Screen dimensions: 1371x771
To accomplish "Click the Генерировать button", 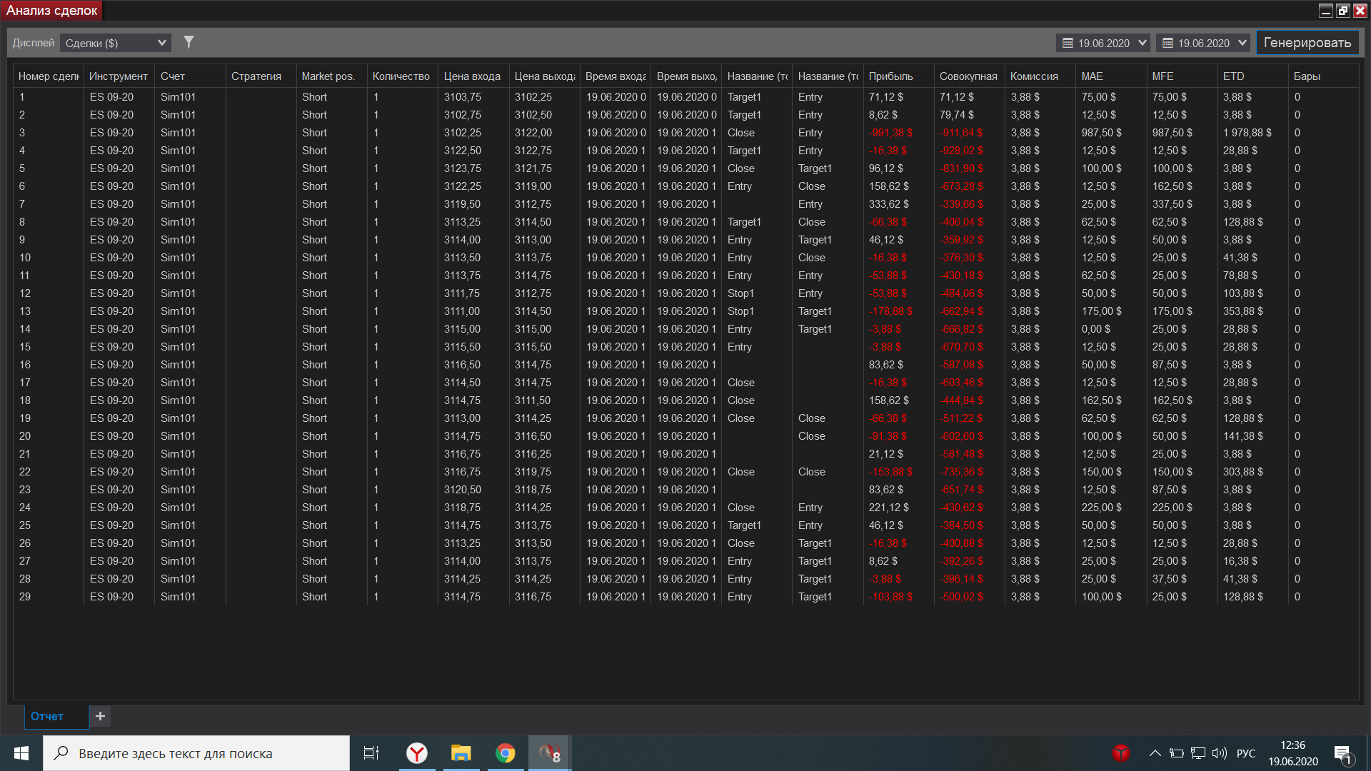I will 1307,43.
